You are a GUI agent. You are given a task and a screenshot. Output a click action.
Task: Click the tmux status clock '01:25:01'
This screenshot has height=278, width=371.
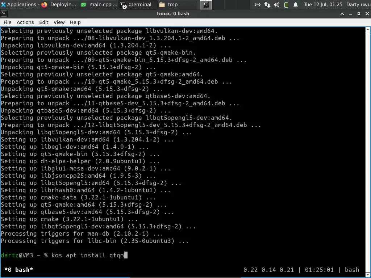pos(319,270)
